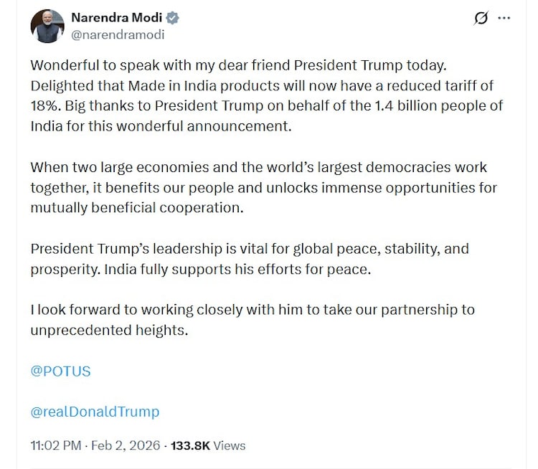Click the 11:02 PM timestamp
This screenshot has width=538, height=469.
[55, 445]
